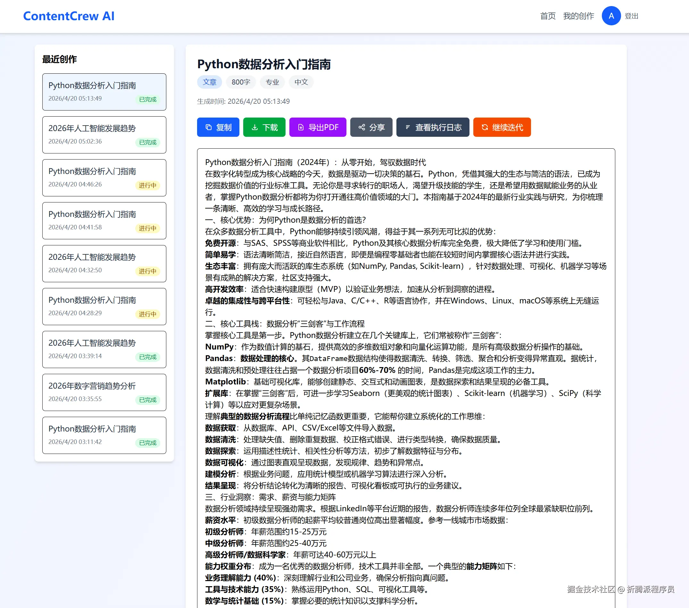Open the user avatar icon labeled A
This screenshot has height=608, width=689.
pos(611,15)
